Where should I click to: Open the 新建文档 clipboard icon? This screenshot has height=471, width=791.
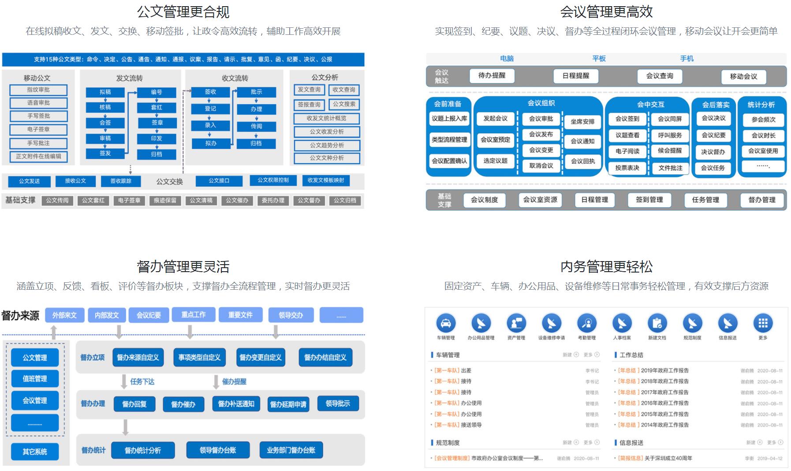coord(657,323)
